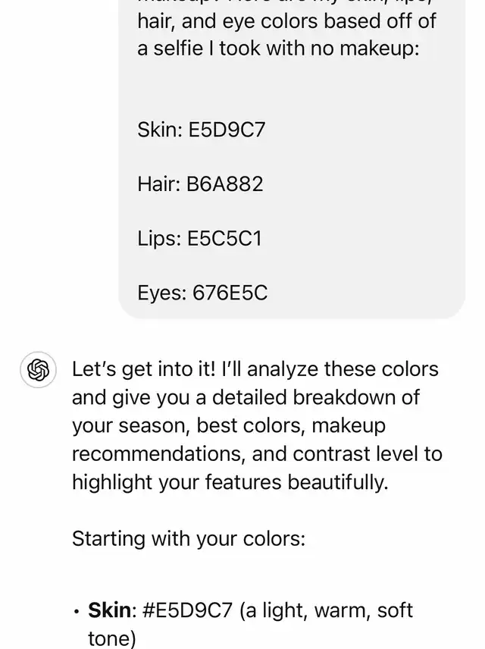
Task: Tap the 'hair, and eye colors based off of' line
Action: [x=286, y=21]
